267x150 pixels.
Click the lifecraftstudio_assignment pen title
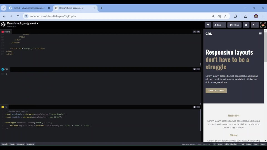pos(21,23)
